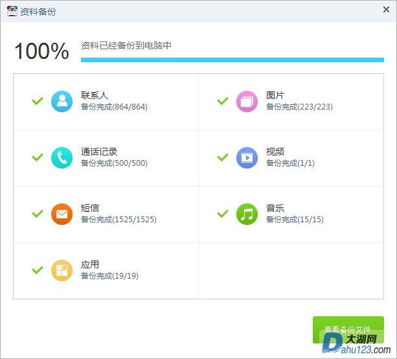Click the text 备份完成(1525/1525)
This screenshot has height=359, width=397.
click(119, 220)
